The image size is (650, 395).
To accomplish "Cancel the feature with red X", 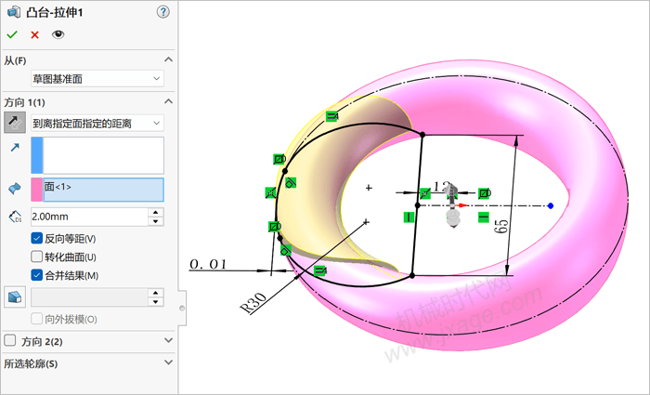I will (x=35, y=35).
